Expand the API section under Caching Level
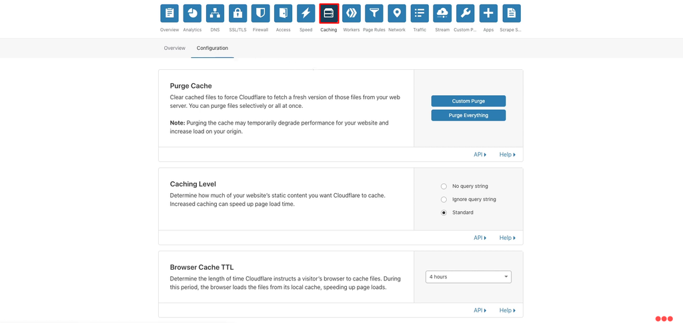This screenshot has width=683, height=323. 480,238
